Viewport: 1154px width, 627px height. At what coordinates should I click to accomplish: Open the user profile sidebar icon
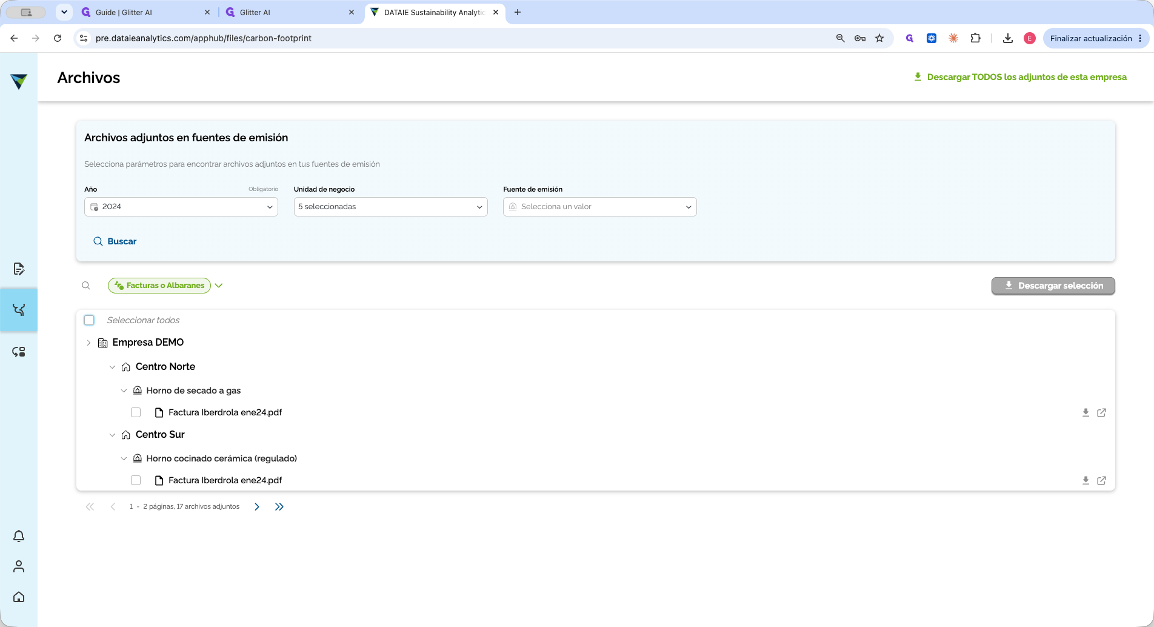(x=19, y=566)
